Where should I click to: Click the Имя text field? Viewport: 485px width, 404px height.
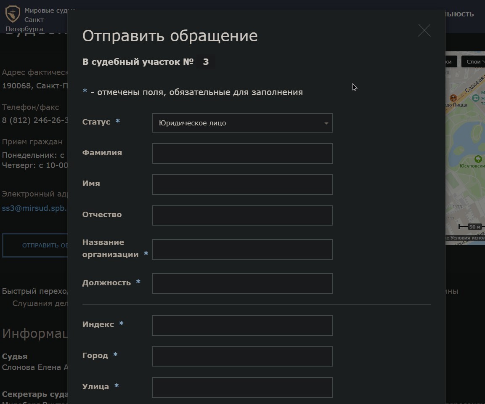[x=242, y=184]
